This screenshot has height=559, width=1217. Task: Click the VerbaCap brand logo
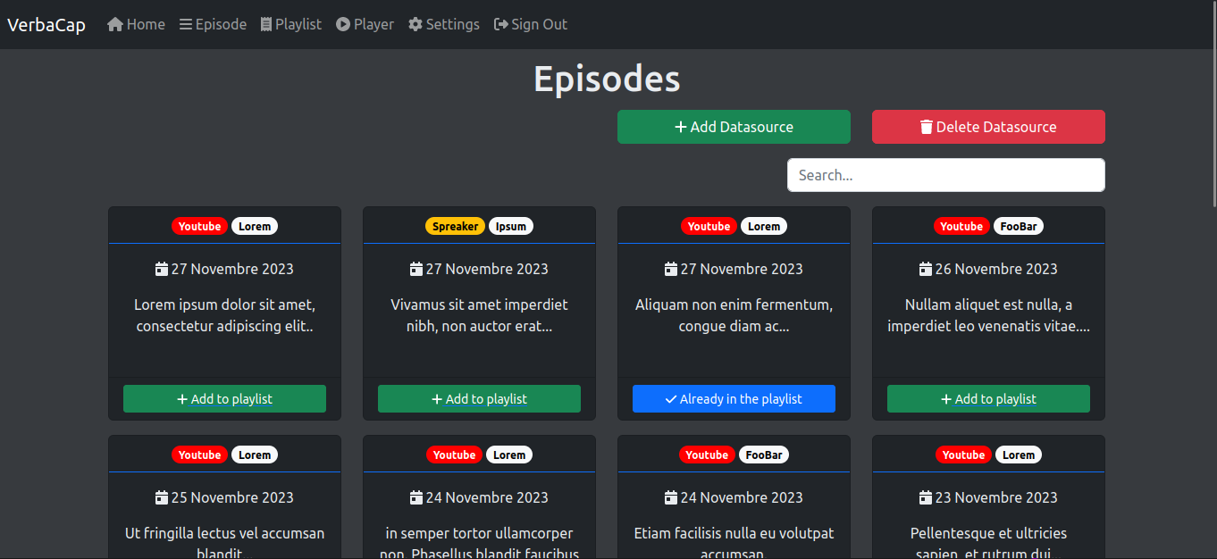tap(46, 24)
